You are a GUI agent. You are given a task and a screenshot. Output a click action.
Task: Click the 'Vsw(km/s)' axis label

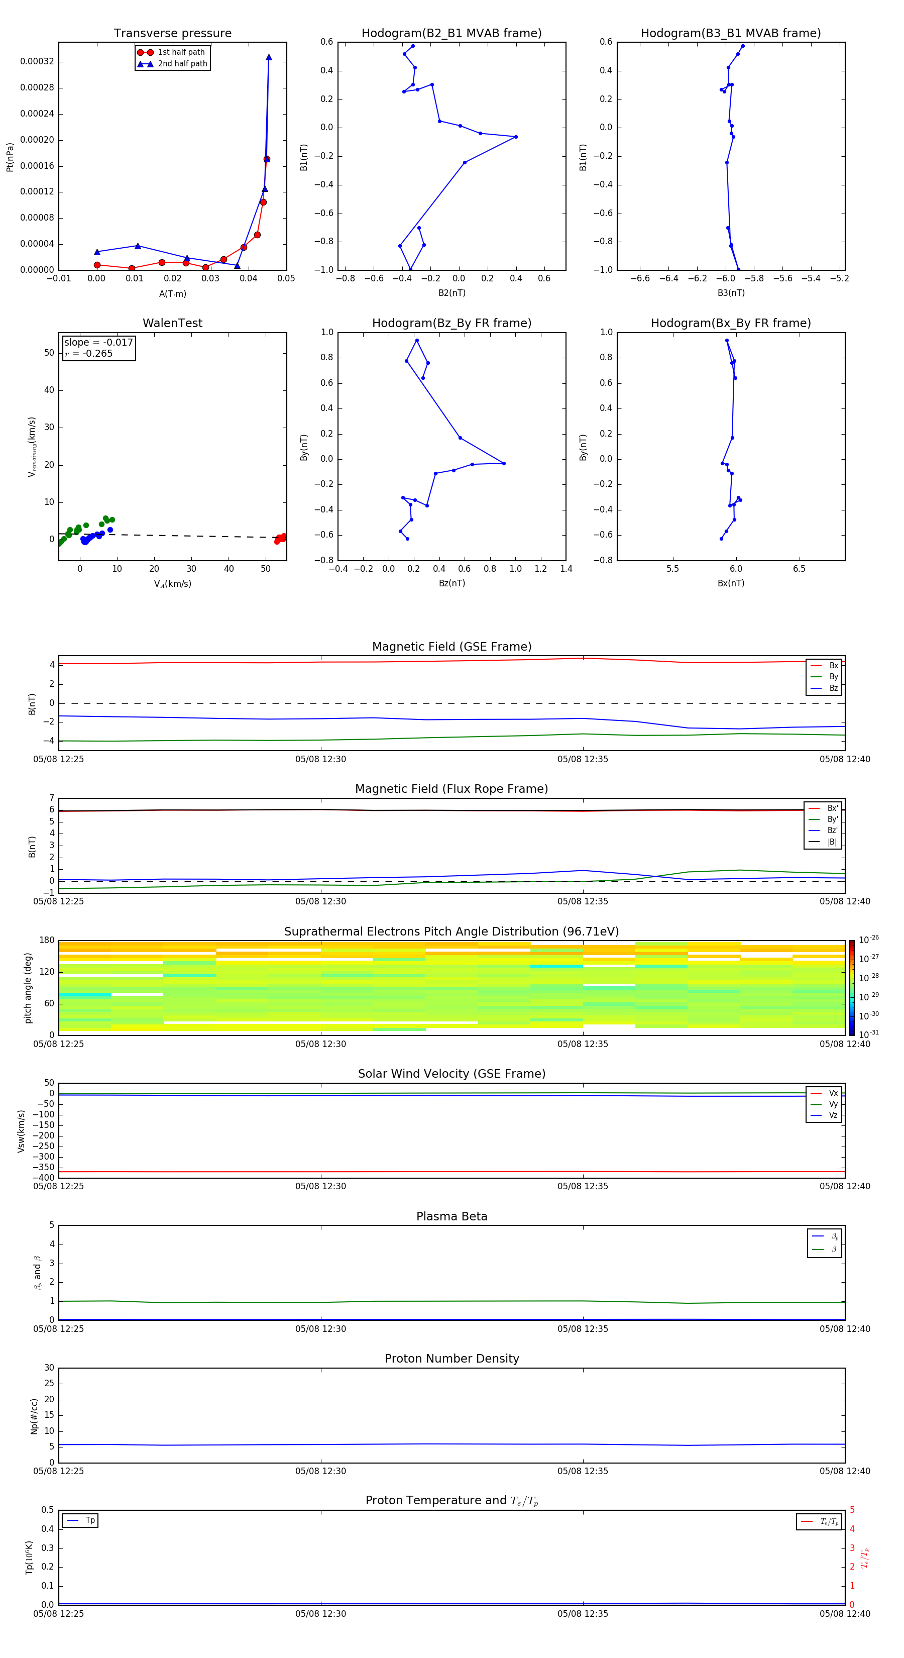click(x=21, y=1131)
